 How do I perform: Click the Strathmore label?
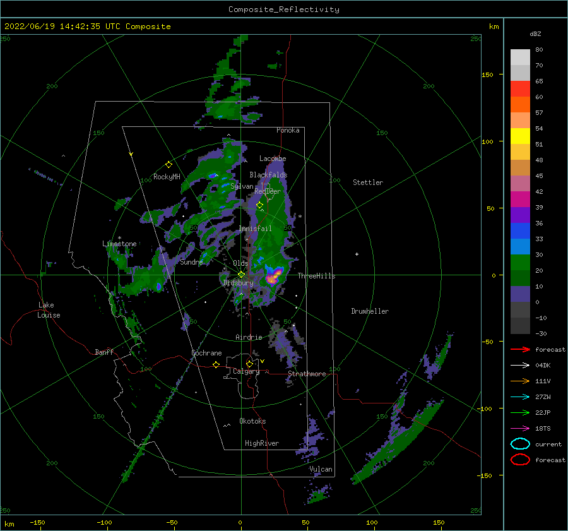pyautogui.click(x=307, y=374)
